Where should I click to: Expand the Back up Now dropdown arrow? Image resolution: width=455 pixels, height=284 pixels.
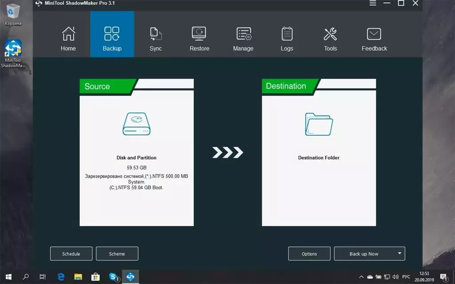399,253
